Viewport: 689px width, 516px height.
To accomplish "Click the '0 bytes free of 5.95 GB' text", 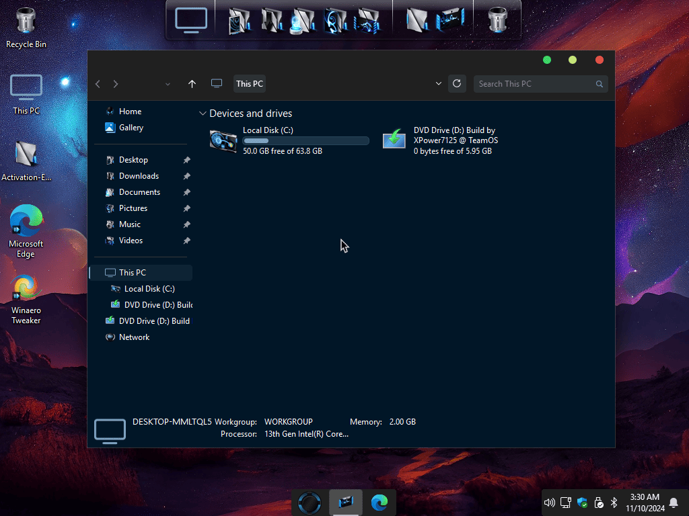I will coord(453,151).
